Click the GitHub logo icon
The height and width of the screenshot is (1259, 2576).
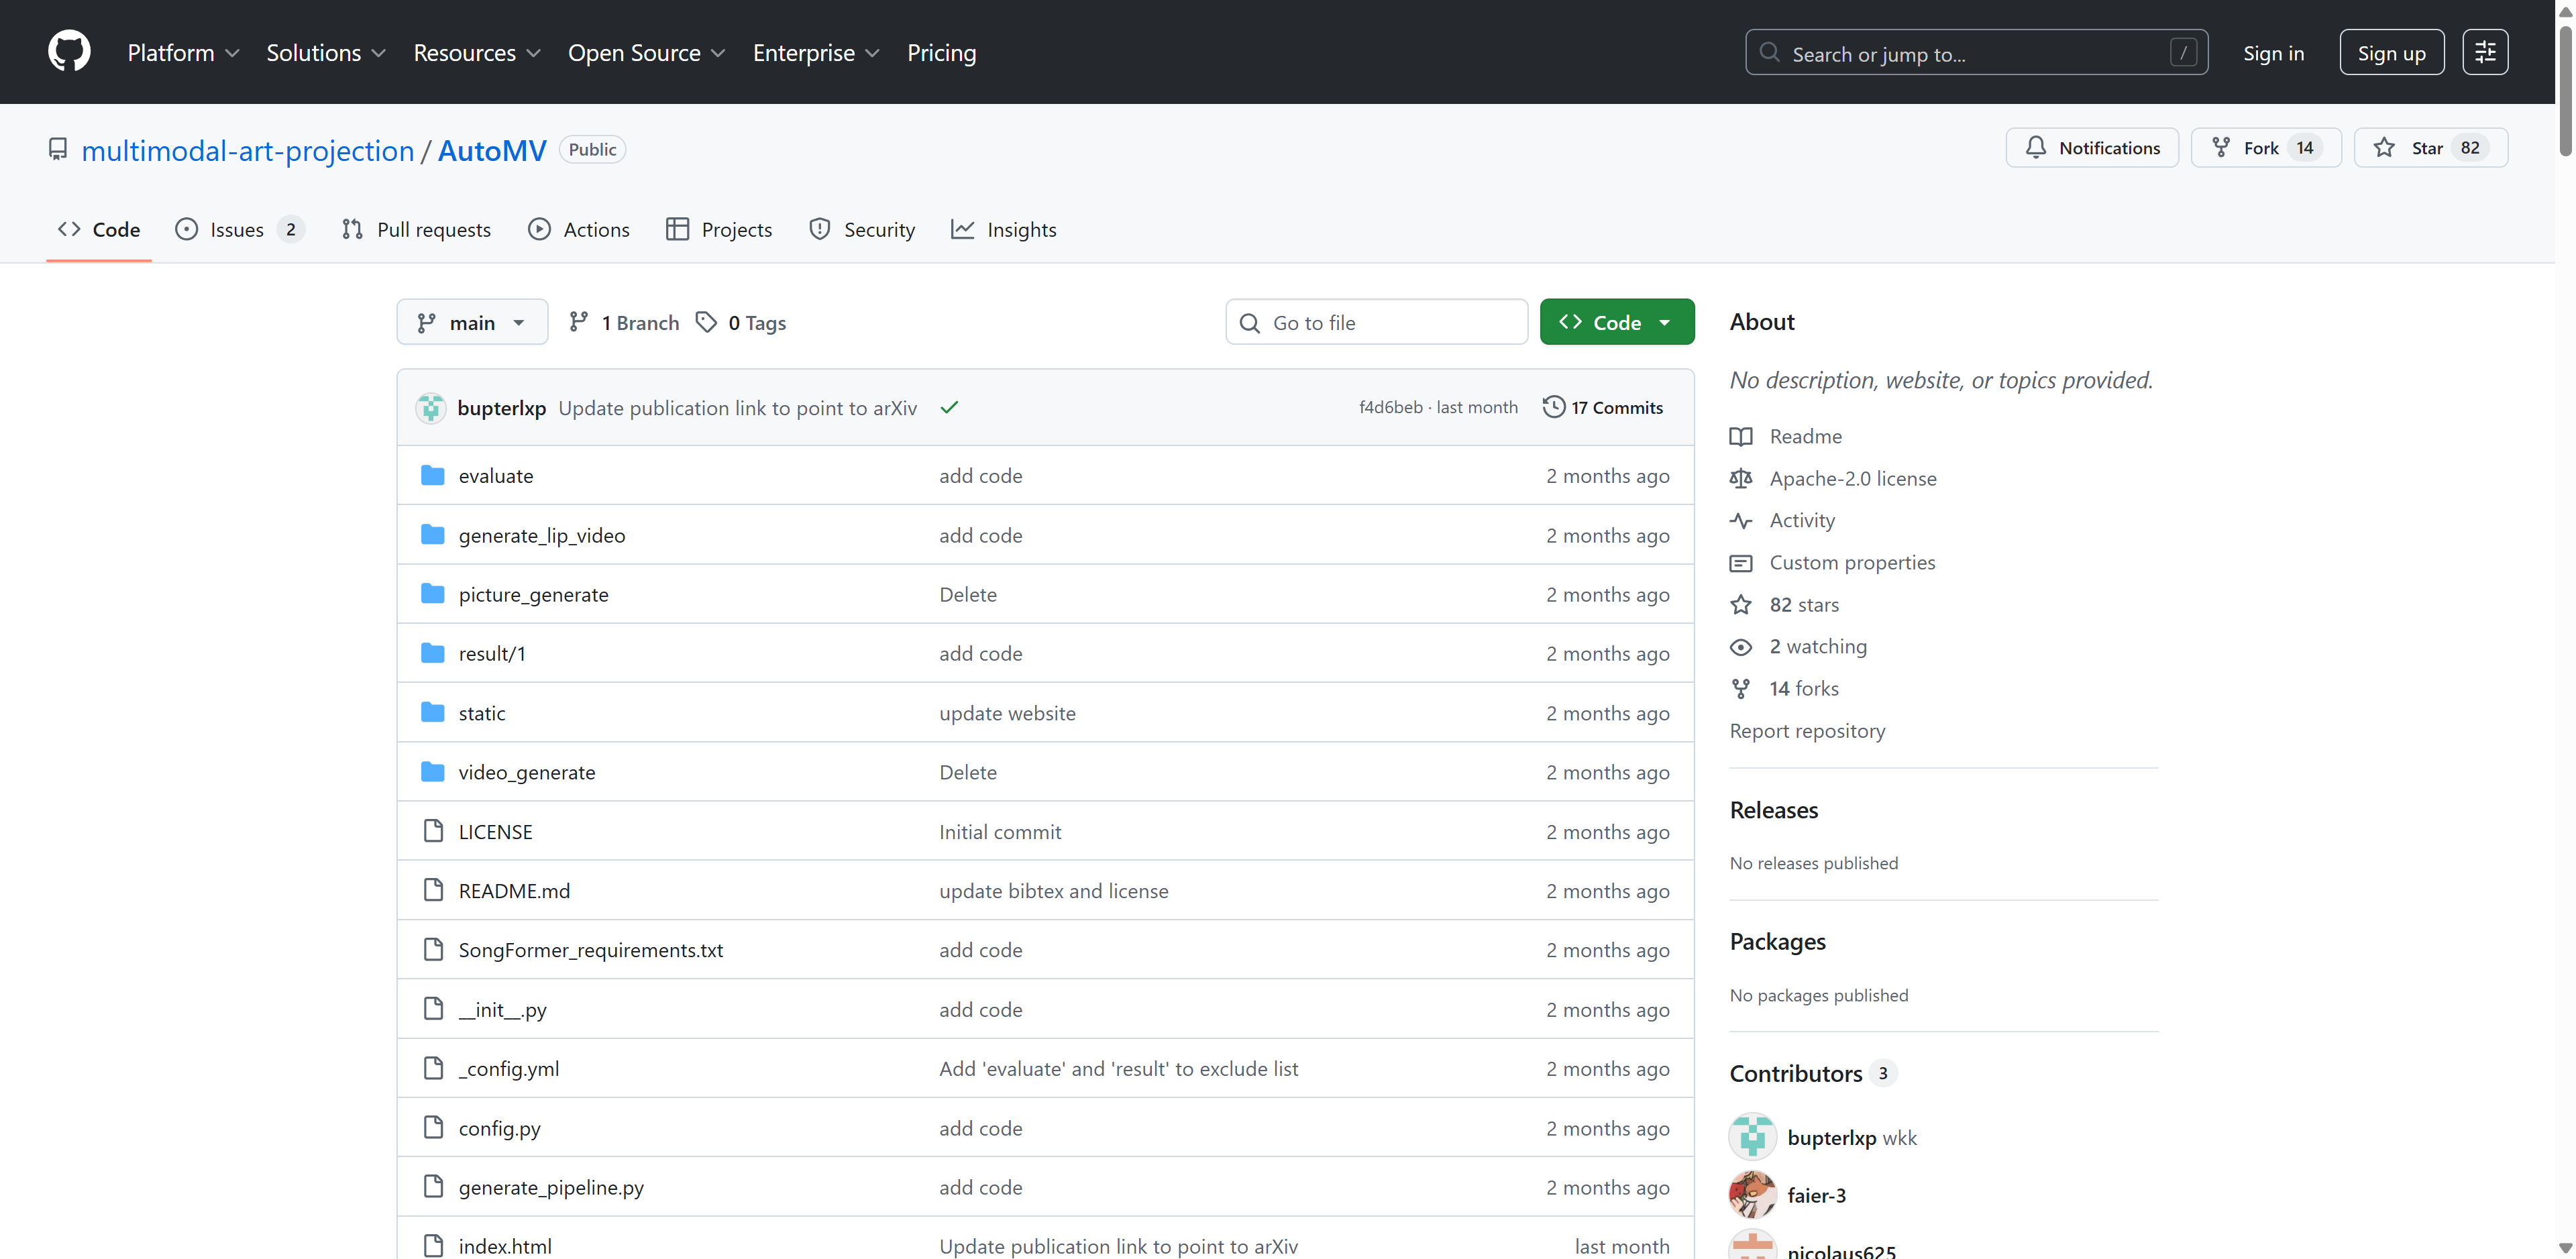(69, 52)
